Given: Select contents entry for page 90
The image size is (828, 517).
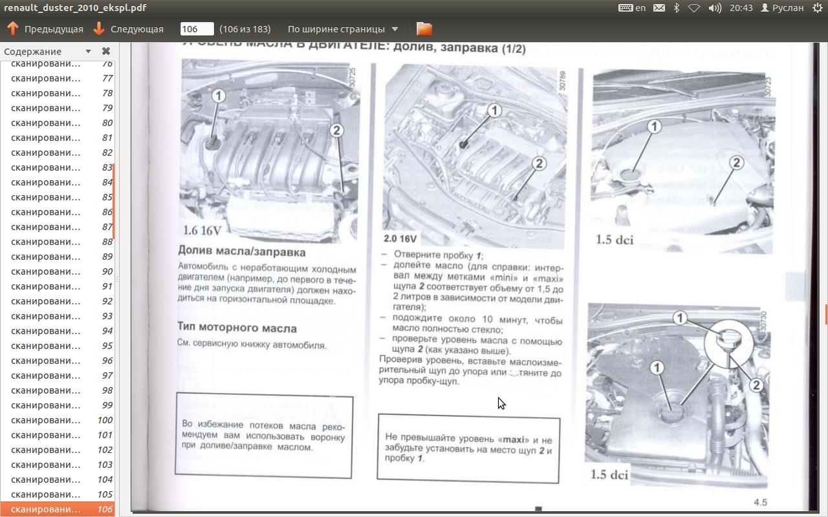Looking at the screenshot, I should 58,271.
